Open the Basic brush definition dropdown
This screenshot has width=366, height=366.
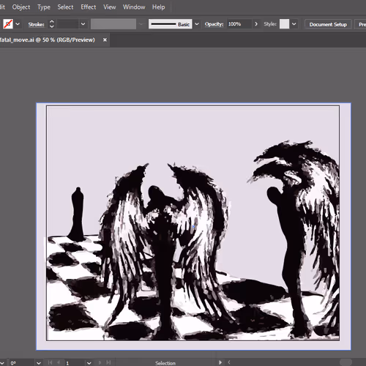pos(197,24)
